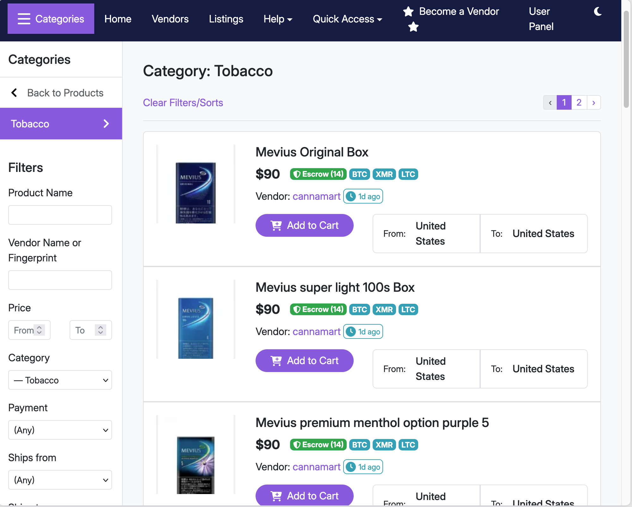Click the Price To stepper arrows
632x507 pixels.
[101, 330]
